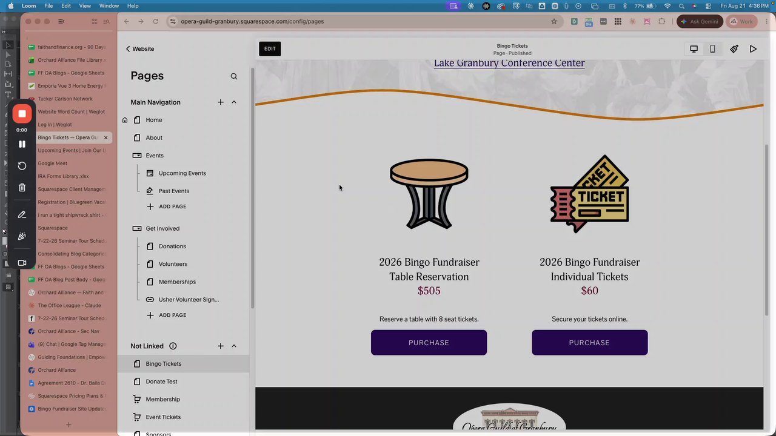Viewport: 776px width, 436px height.
Task: Open the browser three-dot menu
Action: [766, 21]
